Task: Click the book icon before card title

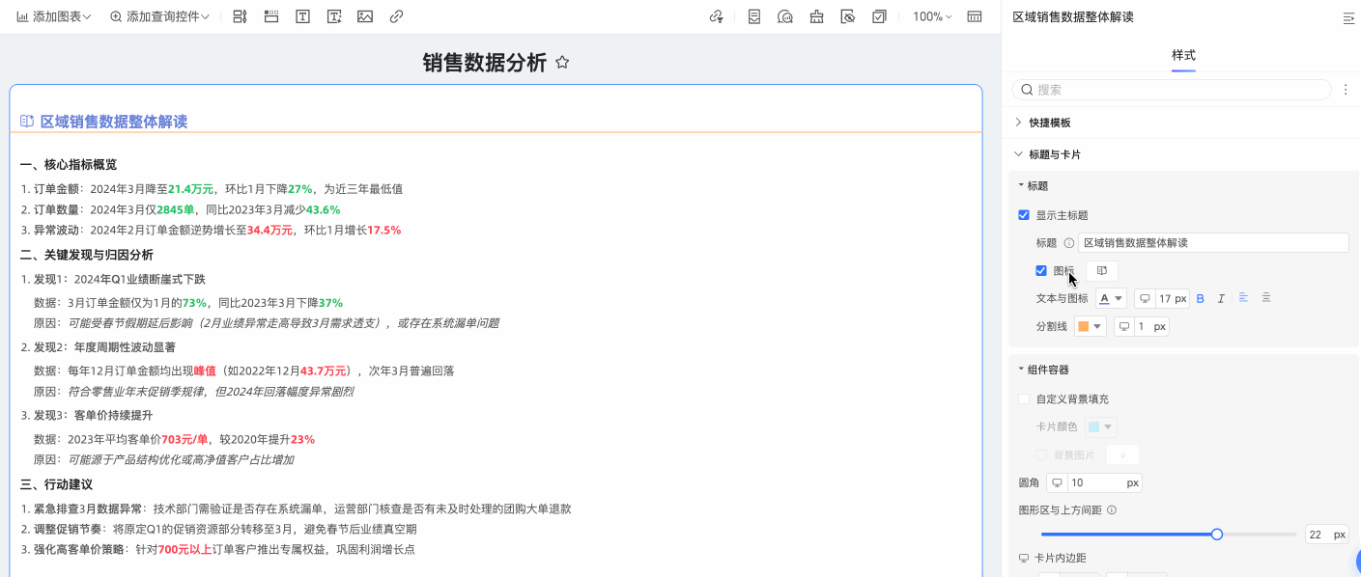Action: tap(27, 122)
